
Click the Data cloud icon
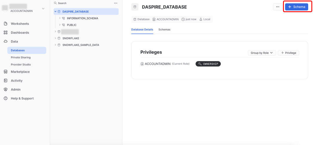[x=6, y=41]
